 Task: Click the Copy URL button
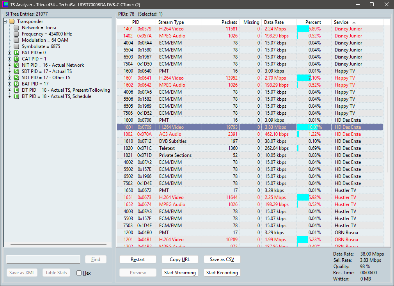tap(180, 259)
